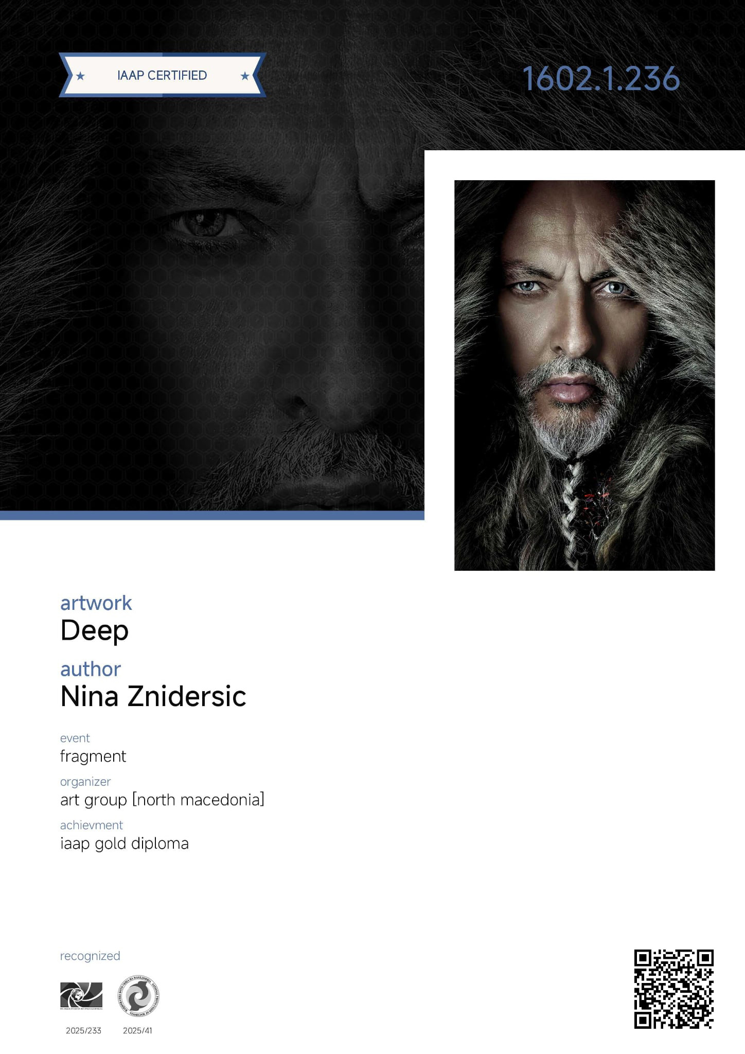Image resolution: width=745 pixels, height=1054 pixels.
Task: Click the 2025/233 recognition number
Action: [83, 1030]
